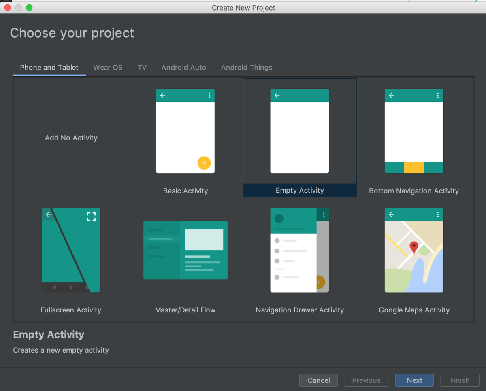Click the Finish button
This screenshot has width=486, height=391.
pos(460,380)
